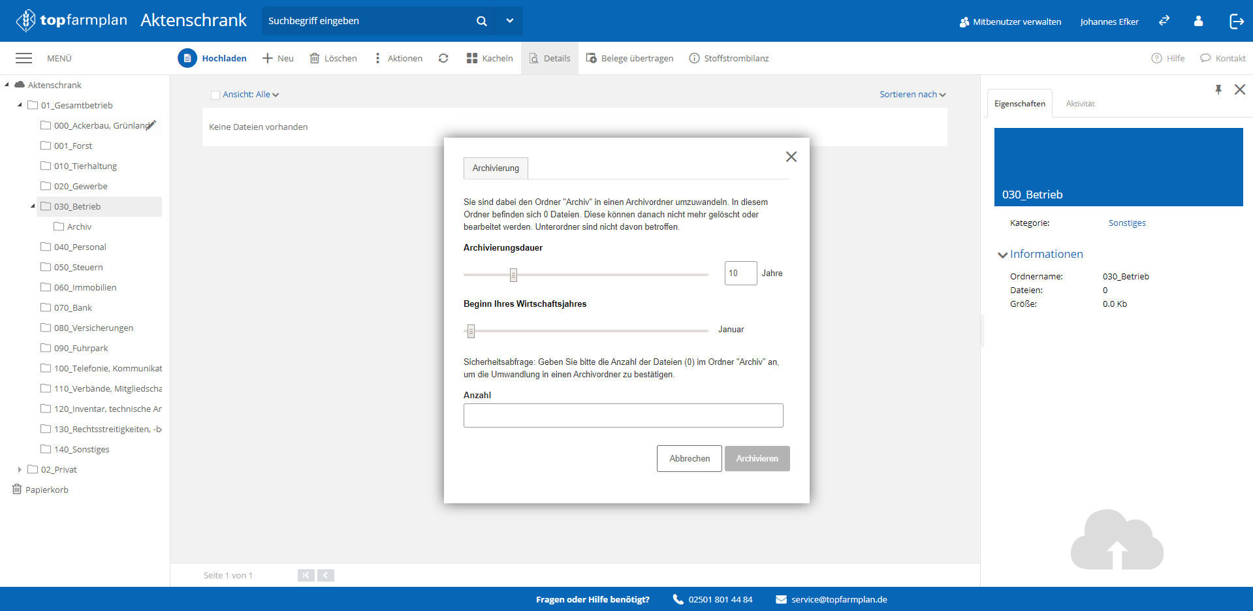Open Mitbenutzer verwalten

click(1010, 22)
